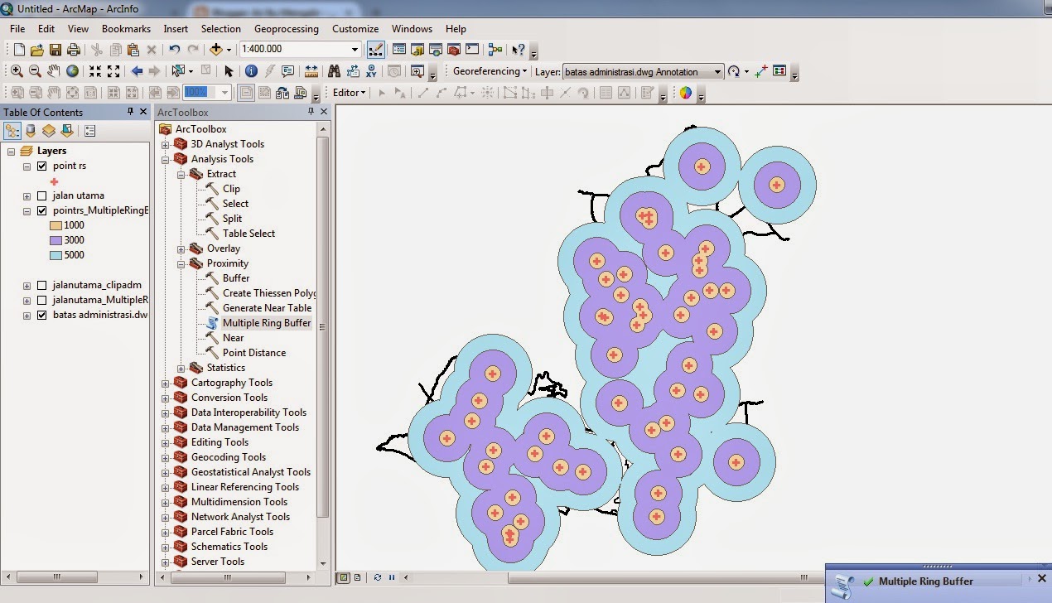This screenshot has height=603, width=1052.
Task: Select the Measure ruler tool
Action: click(311, 71)
